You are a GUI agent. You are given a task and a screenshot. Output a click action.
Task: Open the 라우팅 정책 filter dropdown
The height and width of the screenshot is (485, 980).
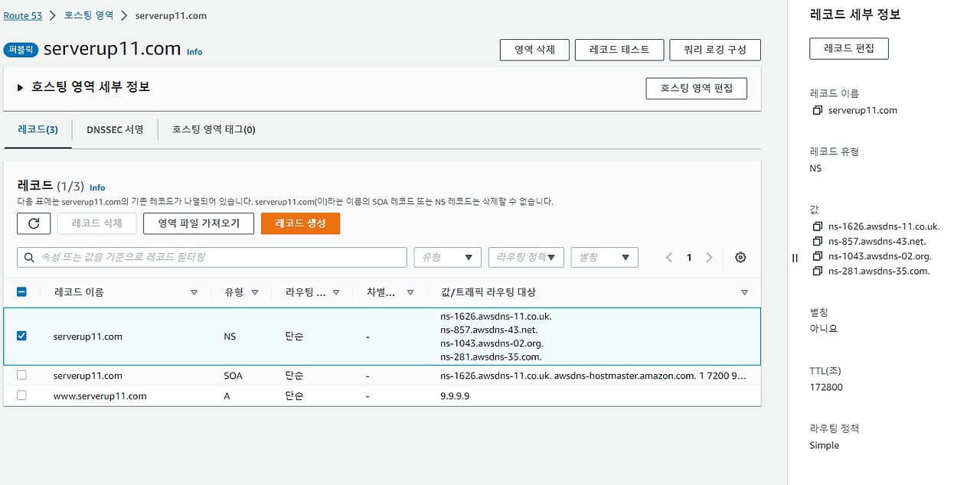click(527, 258)
